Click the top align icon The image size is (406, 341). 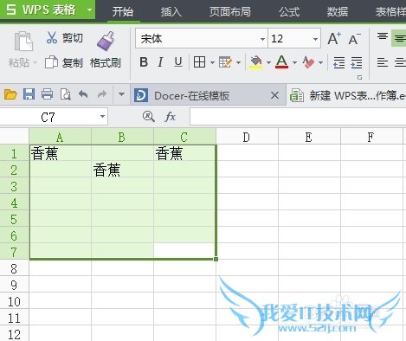click(383, 36)
